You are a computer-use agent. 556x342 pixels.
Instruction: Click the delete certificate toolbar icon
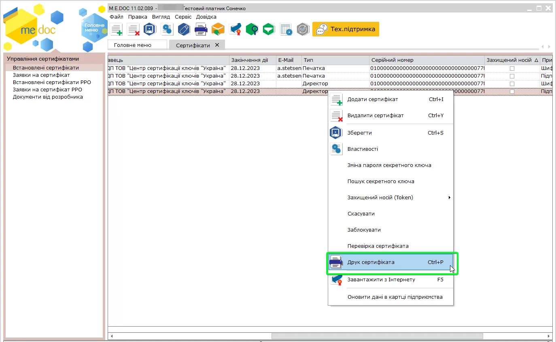coord(133,30)
